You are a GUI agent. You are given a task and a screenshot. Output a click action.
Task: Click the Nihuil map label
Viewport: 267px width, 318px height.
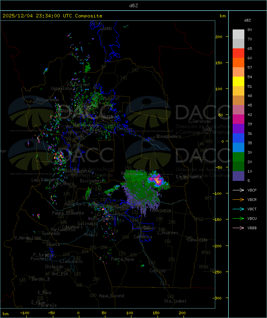[91, 235]
